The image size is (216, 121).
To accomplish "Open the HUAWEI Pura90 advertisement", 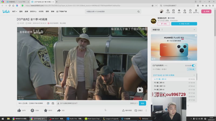I will pyautogui.click(x=174, y=47).
